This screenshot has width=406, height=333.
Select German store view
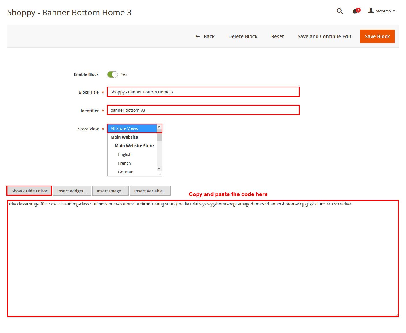coord(132,172)
